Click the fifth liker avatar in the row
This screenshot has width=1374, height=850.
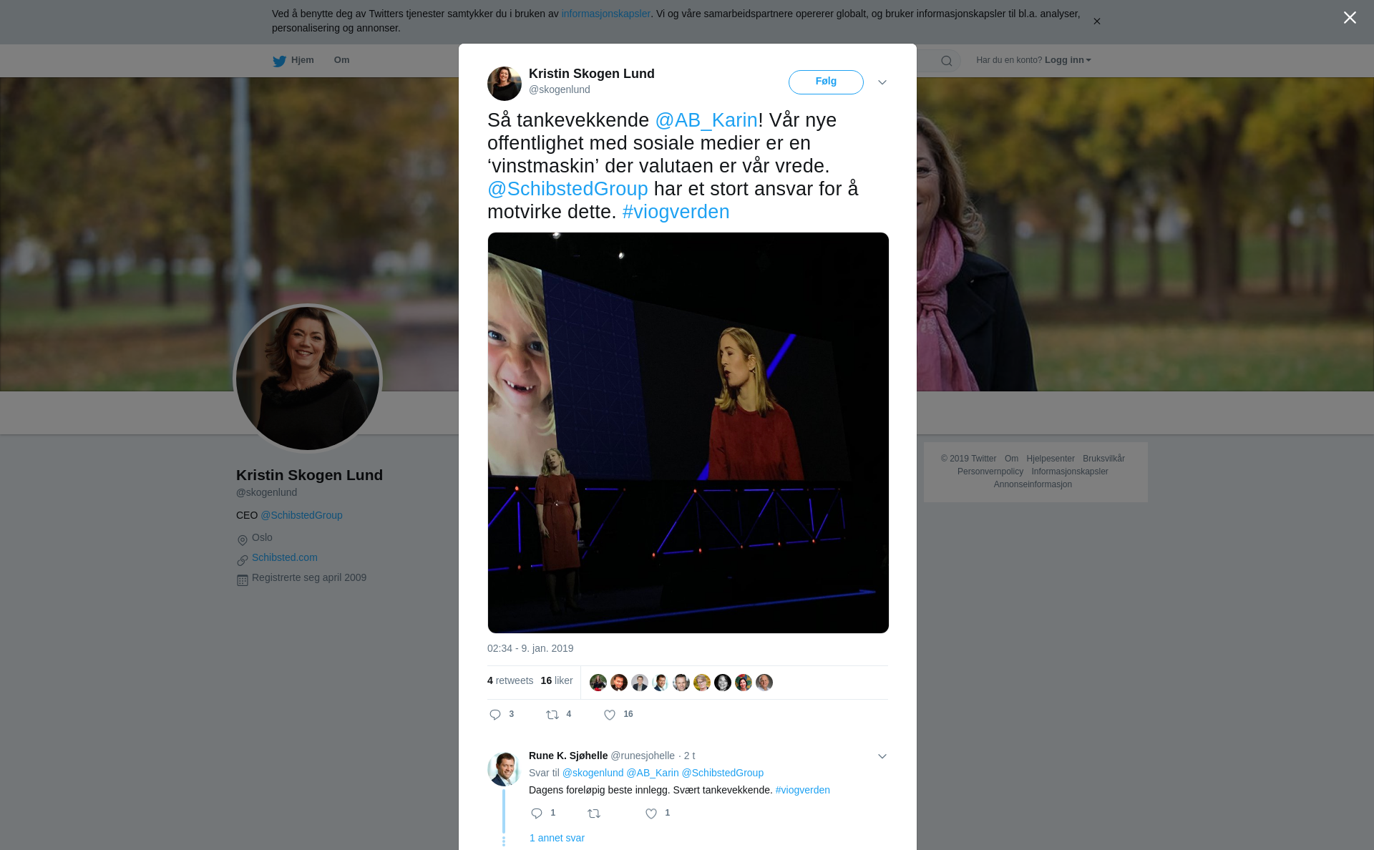click(x=681, y=683)
